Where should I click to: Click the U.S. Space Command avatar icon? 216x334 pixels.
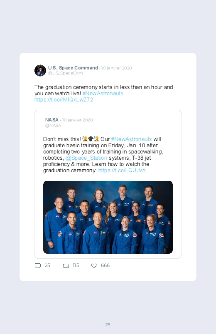click(40, 71)
